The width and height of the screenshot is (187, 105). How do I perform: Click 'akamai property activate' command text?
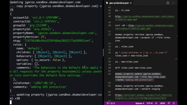pos(139,87)
